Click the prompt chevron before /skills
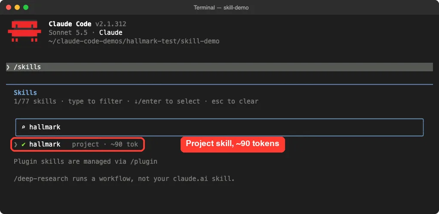The width and height of the screenshot is (439, 214). click(8, 67)
